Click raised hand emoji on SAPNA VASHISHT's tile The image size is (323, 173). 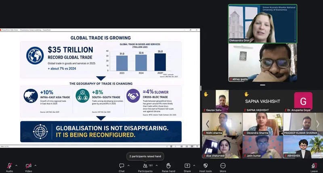[246, 94]
